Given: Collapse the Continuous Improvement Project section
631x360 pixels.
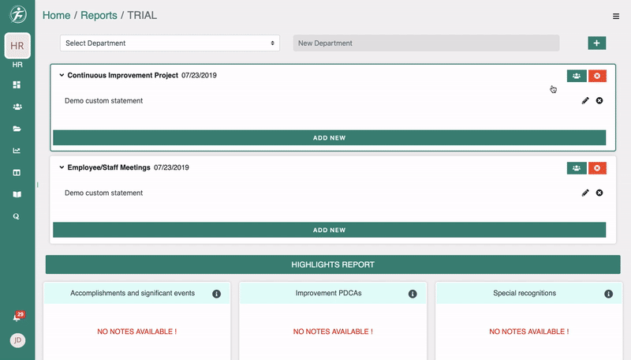Looking at the screenshot, I should pyautogui.click(x=62, y=76).
